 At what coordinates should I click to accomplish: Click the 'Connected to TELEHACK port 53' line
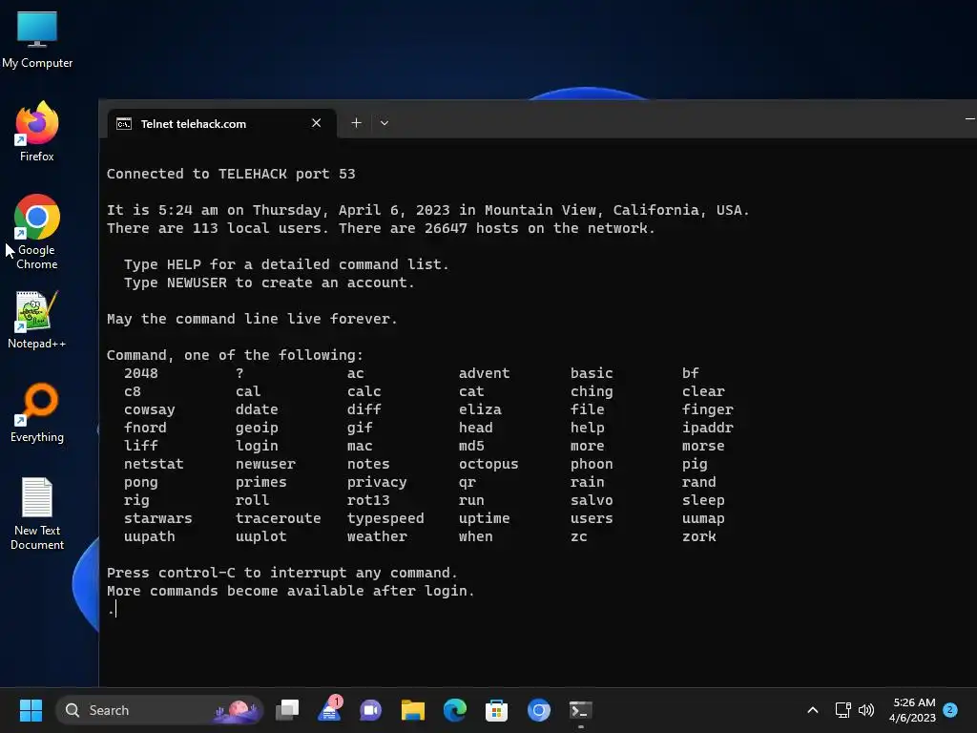tap(231, 174)
